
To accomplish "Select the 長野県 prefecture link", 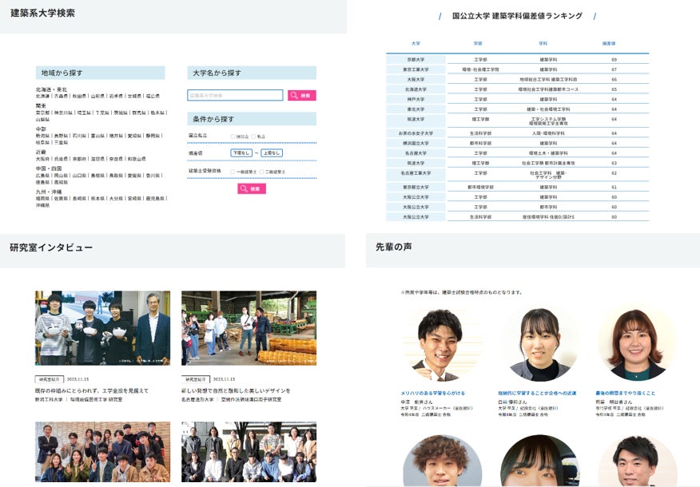I will coord(62,136).
